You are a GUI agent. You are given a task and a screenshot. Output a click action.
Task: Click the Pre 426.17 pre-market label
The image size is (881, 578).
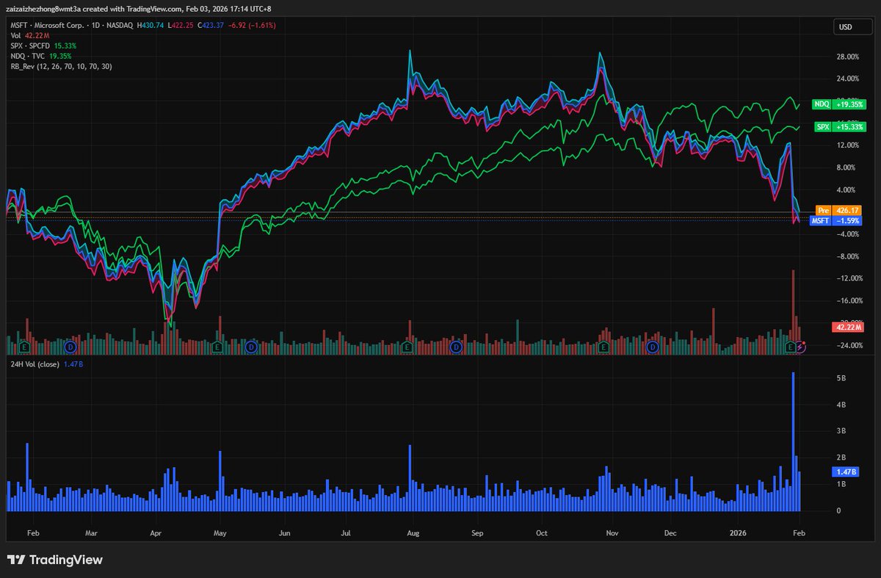840,210
